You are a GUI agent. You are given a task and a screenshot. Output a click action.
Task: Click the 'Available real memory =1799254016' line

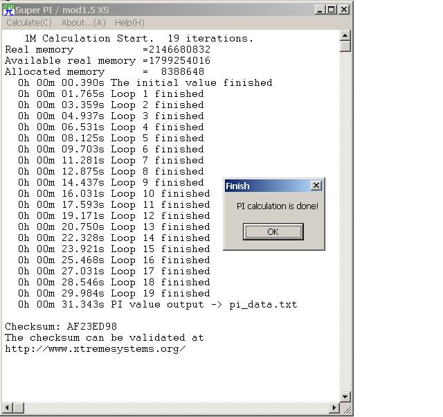coord(108,60)
